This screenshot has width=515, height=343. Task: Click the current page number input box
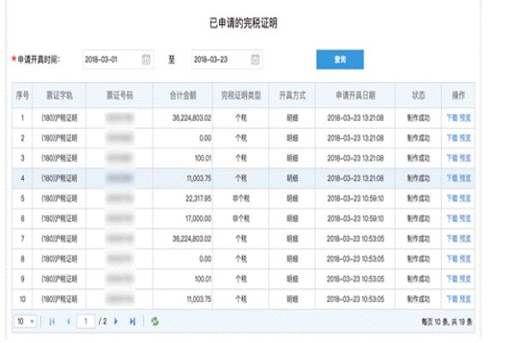pyautogui.click(x=86, y=322)
